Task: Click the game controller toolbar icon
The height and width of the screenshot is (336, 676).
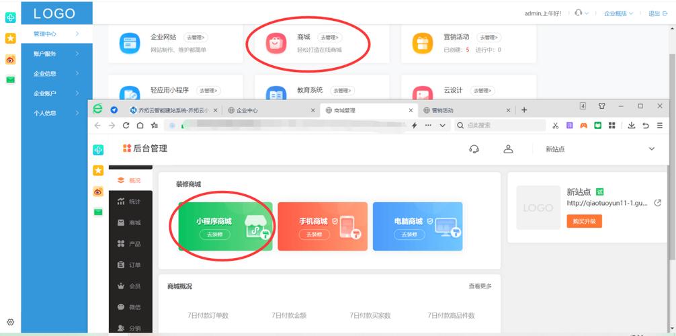Action: (583, 126)
